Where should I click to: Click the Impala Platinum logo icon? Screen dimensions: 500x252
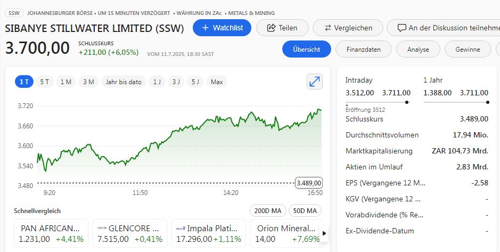click(181, 227)
